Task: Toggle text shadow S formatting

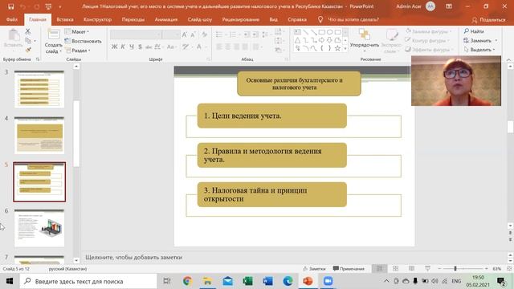Action: pos(140,47)
